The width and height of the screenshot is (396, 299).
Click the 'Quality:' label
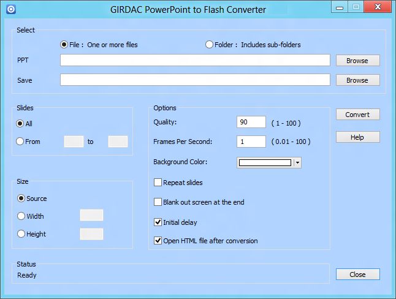point(165,122)
